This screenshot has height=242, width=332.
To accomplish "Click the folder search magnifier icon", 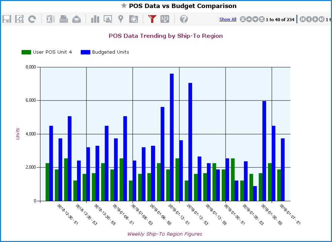I will (134, 19).
